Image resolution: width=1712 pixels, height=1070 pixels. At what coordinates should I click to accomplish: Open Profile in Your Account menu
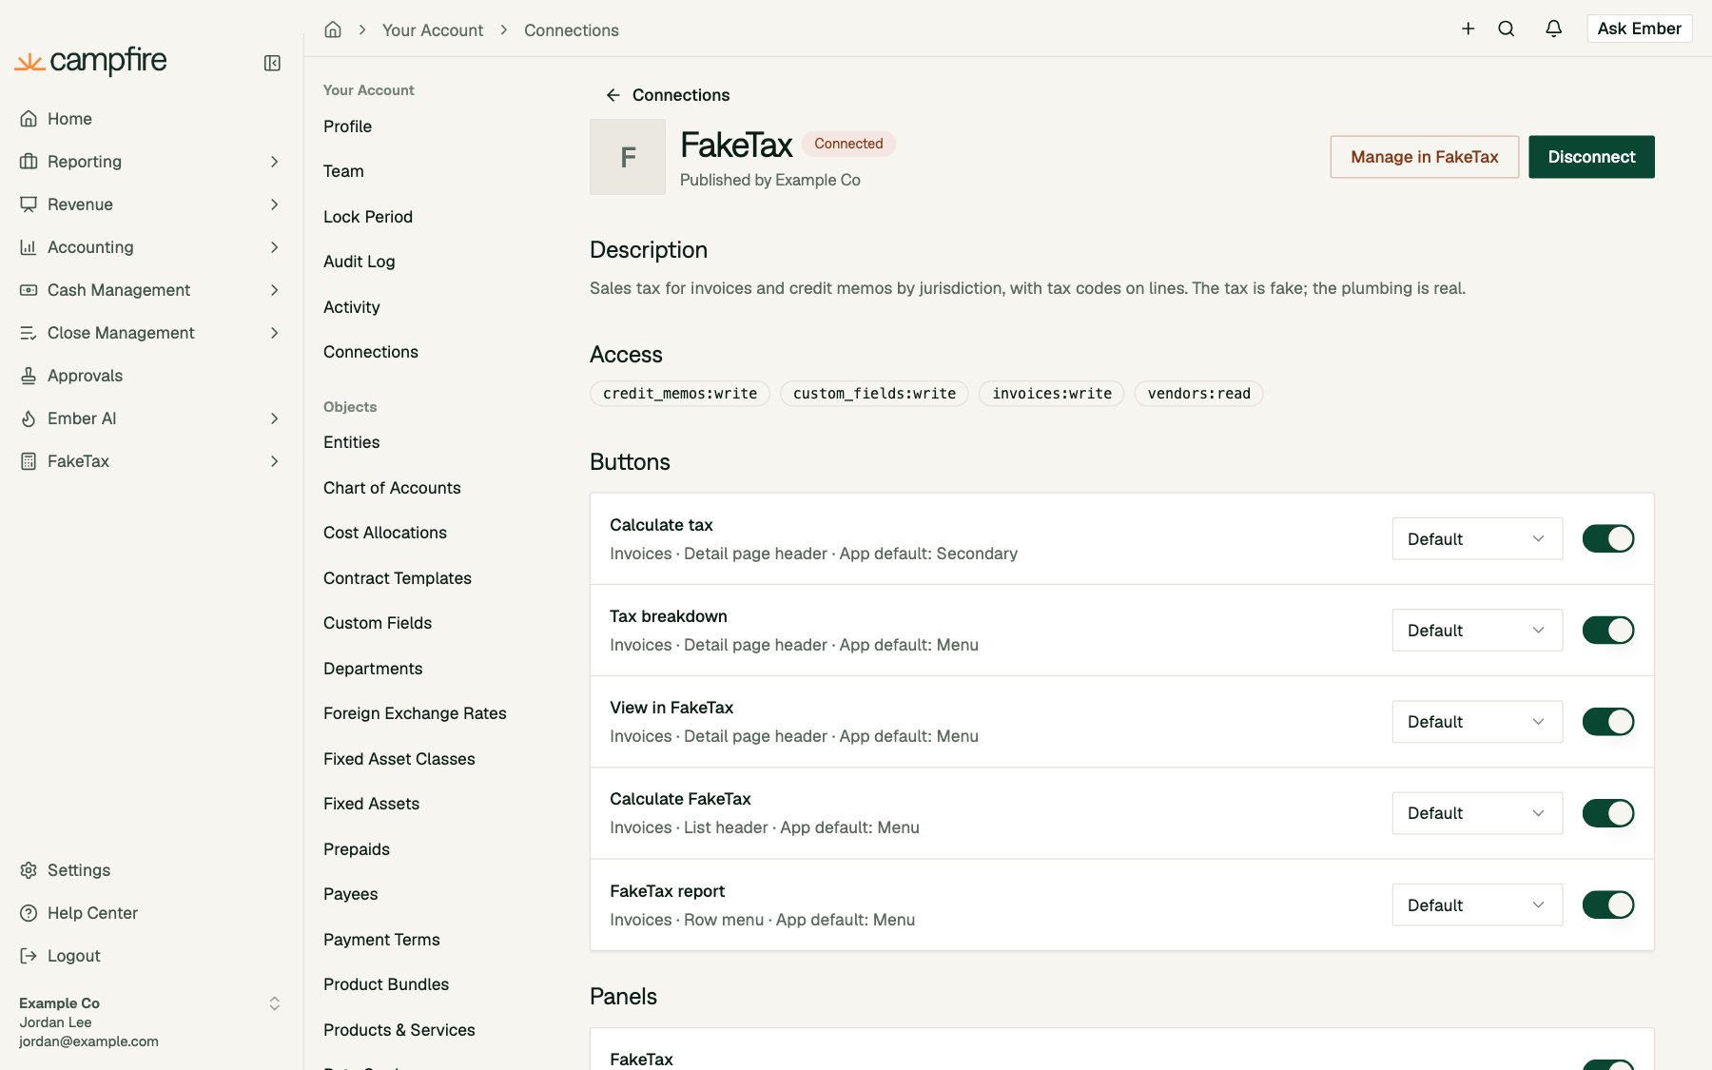347,126
